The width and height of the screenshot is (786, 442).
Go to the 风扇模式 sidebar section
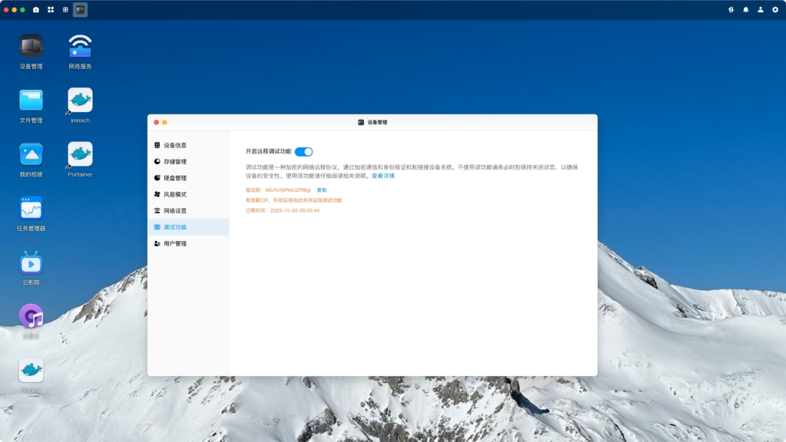tap(174, 194)
